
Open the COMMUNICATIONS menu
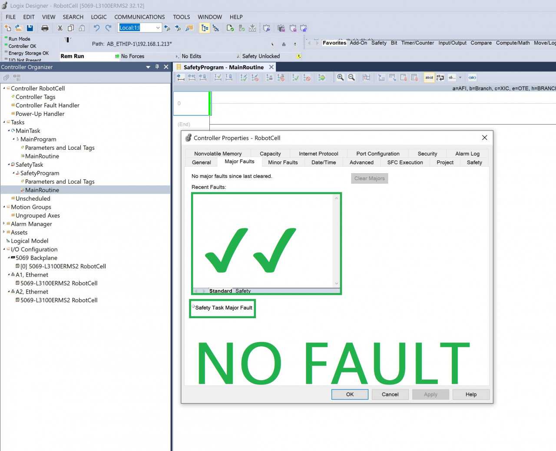point(139,17)
